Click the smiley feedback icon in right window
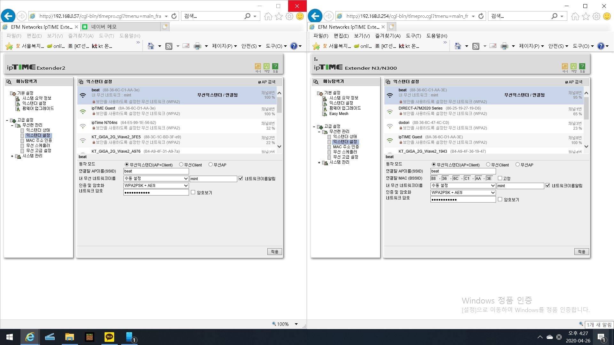 [x=607, y=16]
